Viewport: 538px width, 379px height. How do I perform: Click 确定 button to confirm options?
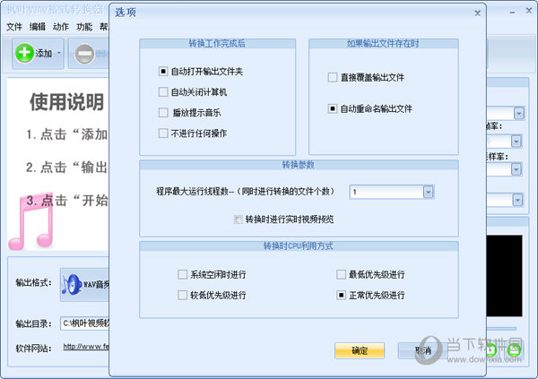tap(360, 350)
